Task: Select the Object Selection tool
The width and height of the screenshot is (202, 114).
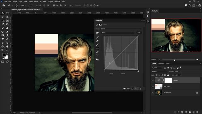Action: (x=7, y=17)
